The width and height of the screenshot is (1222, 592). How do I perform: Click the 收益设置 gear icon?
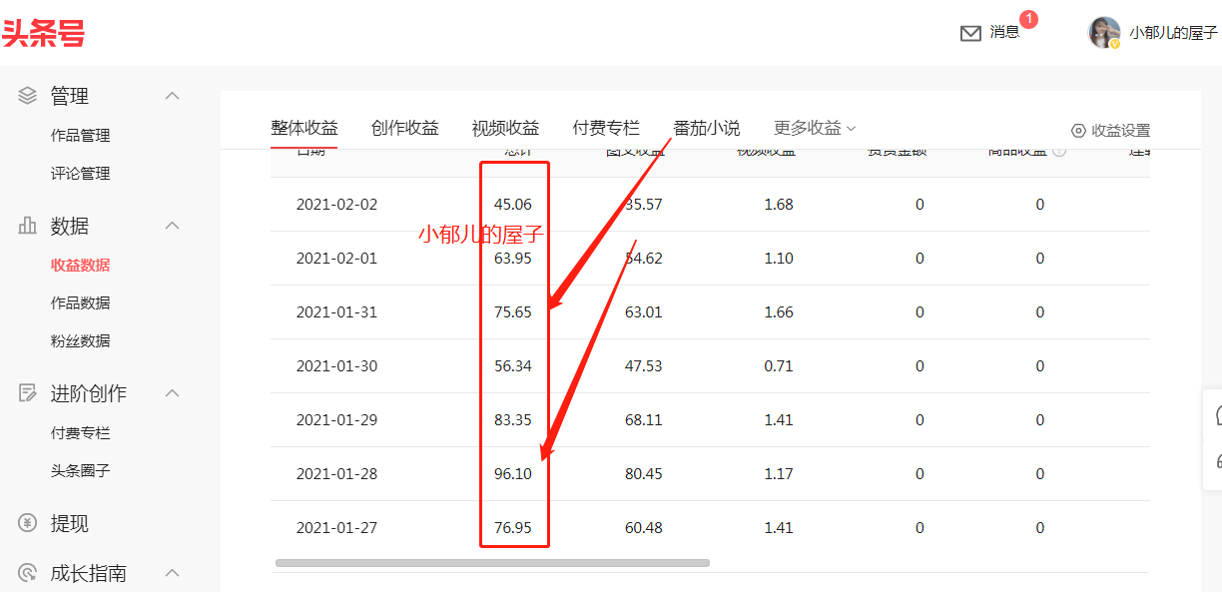point(1077,130)
